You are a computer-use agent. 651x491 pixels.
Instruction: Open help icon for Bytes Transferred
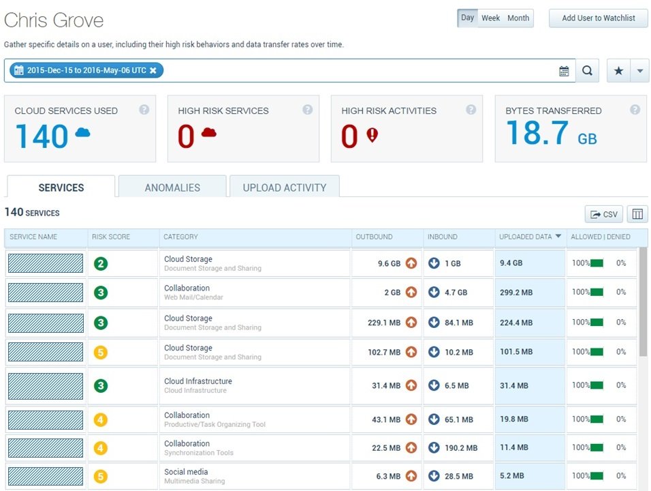click(635, 109)
